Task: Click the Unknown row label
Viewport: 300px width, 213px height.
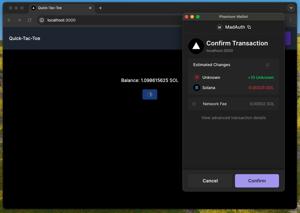Action: pyautogui.click(x=211, y=77)
